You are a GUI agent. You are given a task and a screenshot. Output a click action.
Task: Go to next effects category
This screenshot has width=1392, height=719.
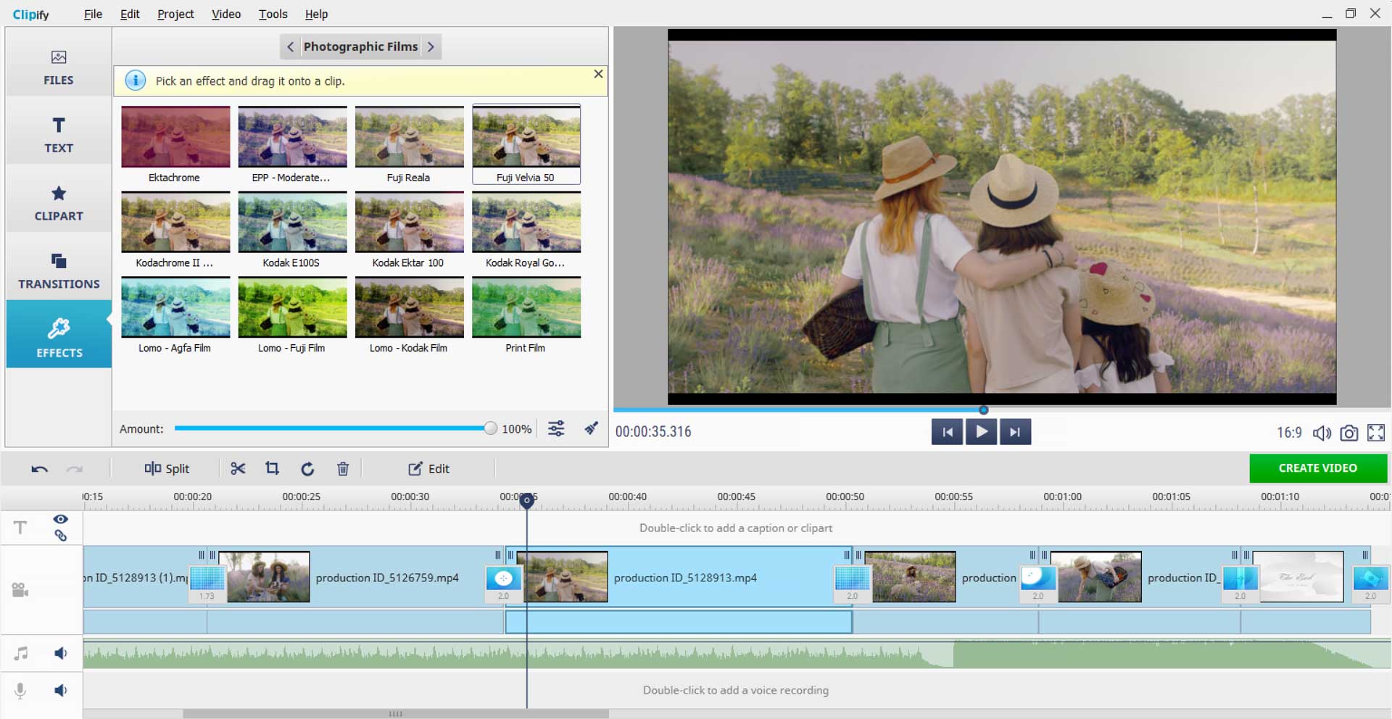(x=431, y=46)
